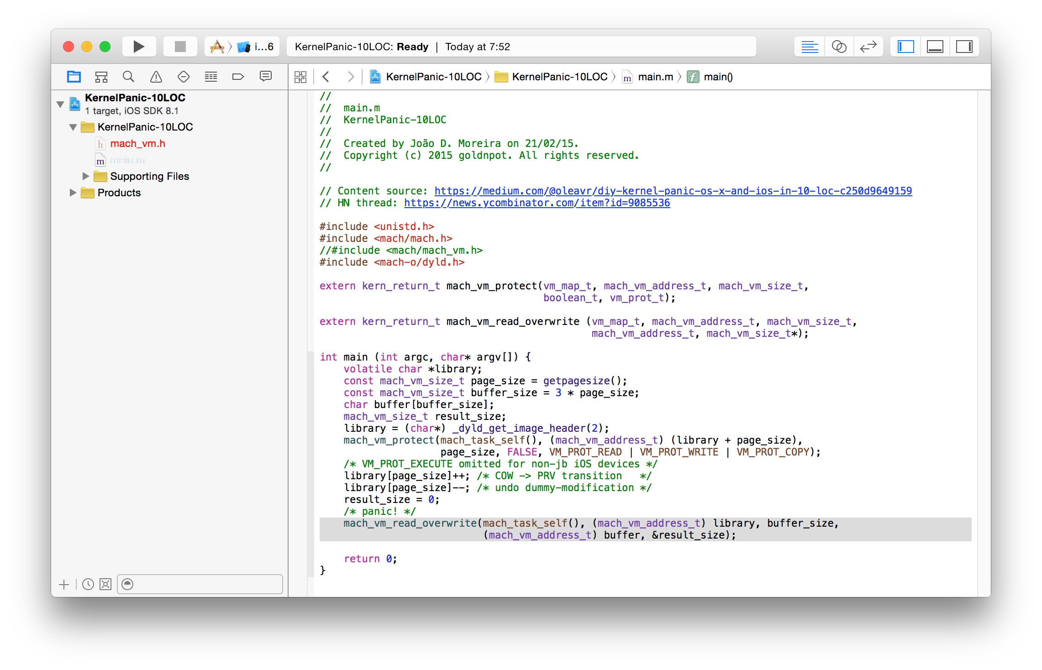Image resolution: width=1042 pixels, height=670 pixels.
Task: Click the Run (play) button
Action: 139,47
